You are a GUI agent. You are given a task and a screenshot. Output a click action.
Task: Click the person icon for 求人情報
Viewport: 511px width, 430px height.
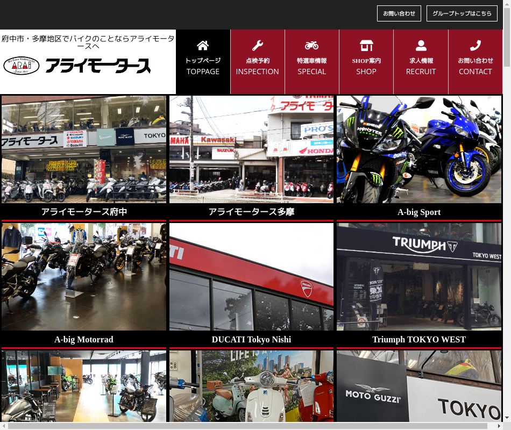(421, 46)
